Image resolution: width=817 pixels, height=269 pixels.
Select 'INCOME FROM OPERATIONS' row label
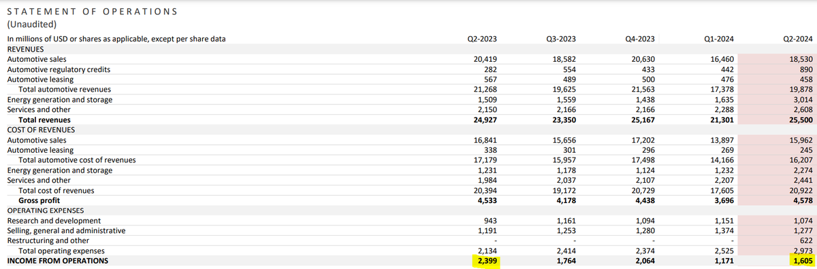coord(57,261)
